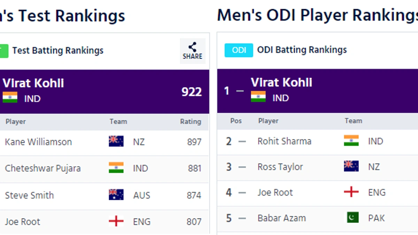The width and height of the screenshot is (418, 235).
Task: Click Australia flag in Steve Smith row
Action: pyautogui.click(x=116, y=195)
